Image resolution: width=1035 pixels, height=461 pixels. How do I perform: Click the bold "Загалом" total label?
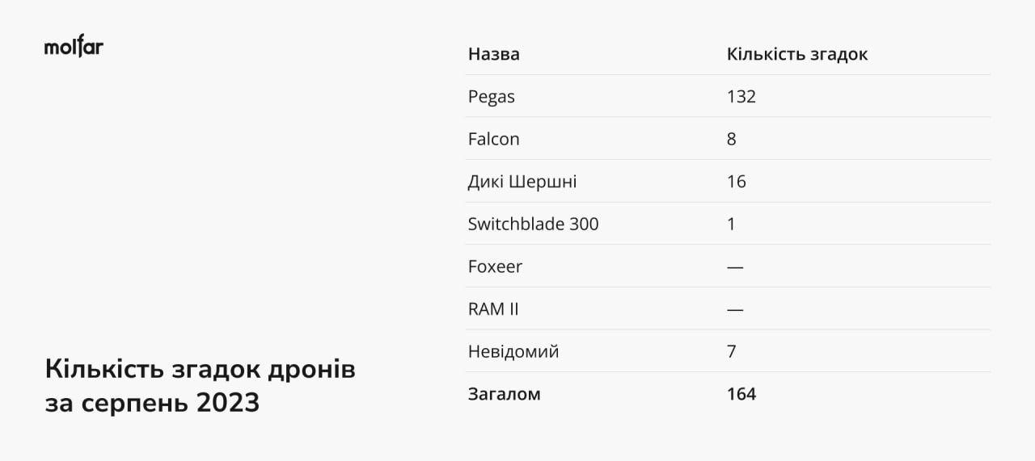tap(504, 394)
